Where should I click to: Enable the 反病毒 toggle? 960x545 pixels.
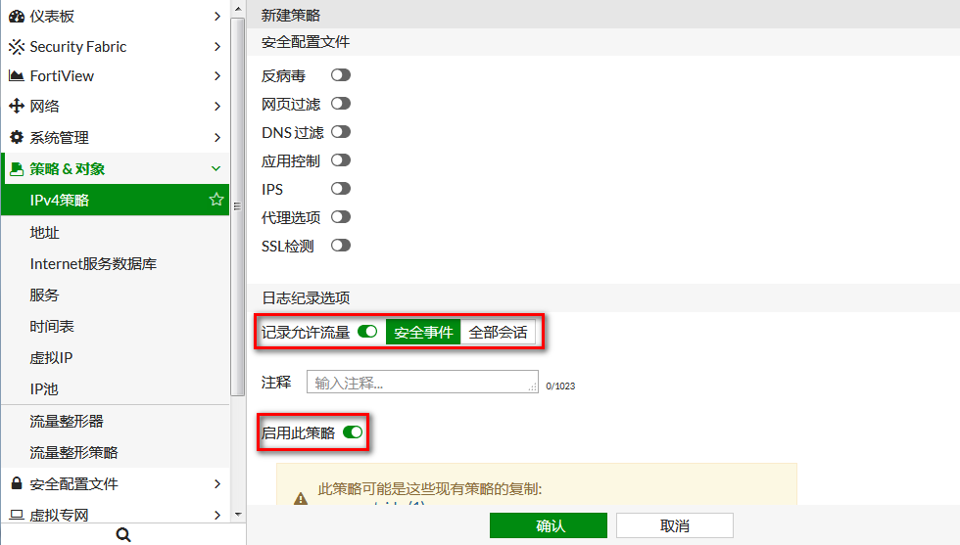(340, 75)
